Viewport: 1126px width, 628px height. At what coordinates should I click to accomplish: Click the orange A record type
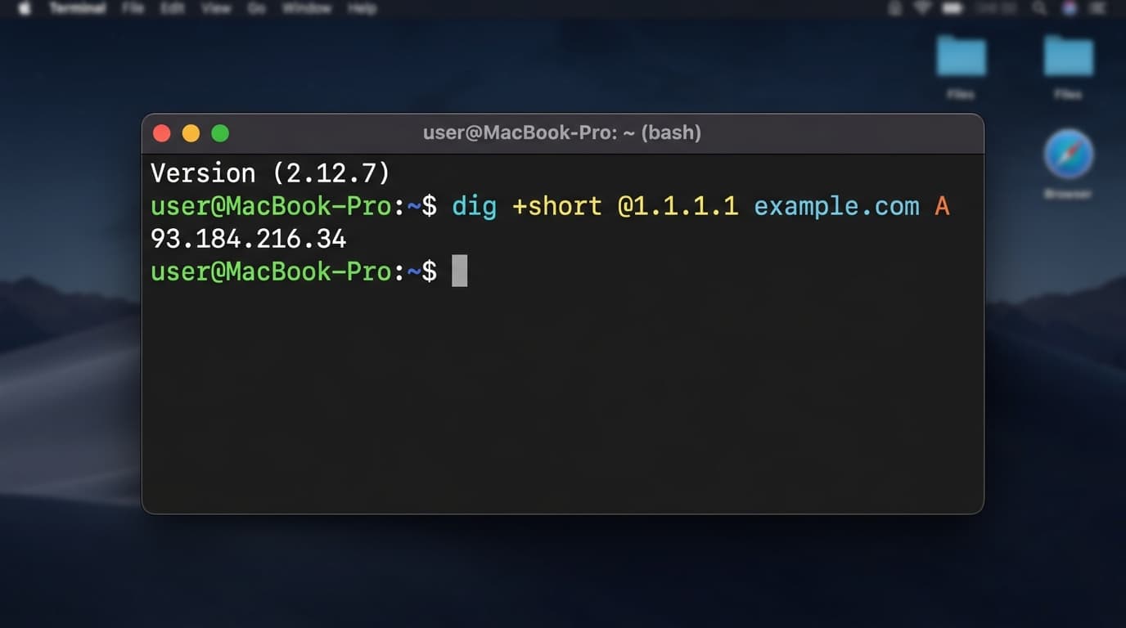[x=942, y=206]
